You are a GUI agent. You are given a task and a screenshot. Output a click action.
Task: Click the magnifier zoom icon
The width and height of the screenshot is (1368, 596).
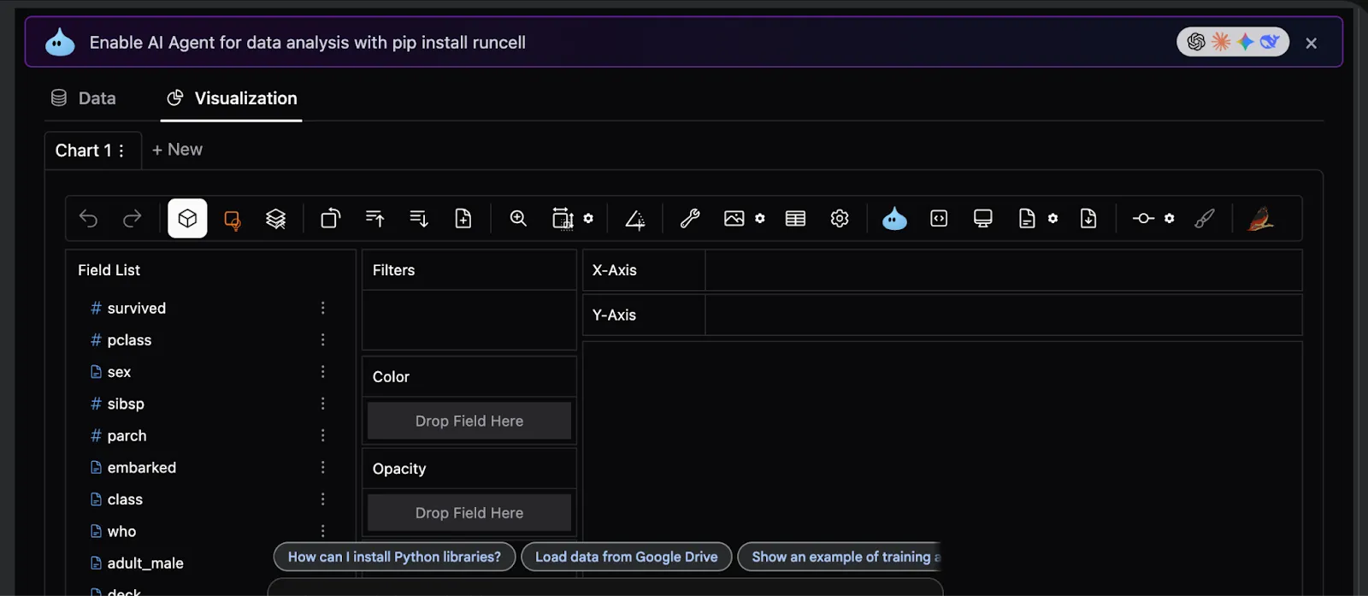[x=518, y=219]
